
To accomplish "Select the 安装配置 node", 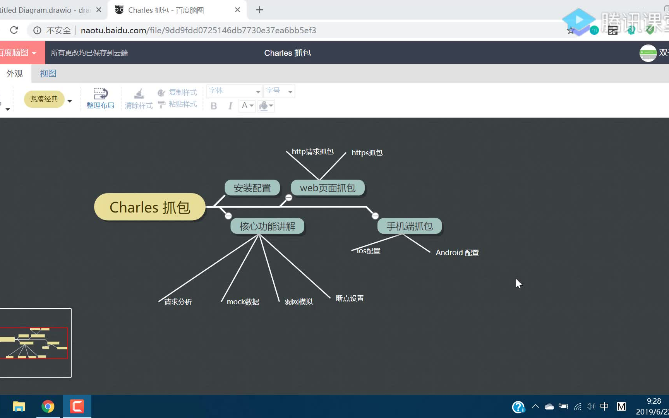I will pos(252,188).
